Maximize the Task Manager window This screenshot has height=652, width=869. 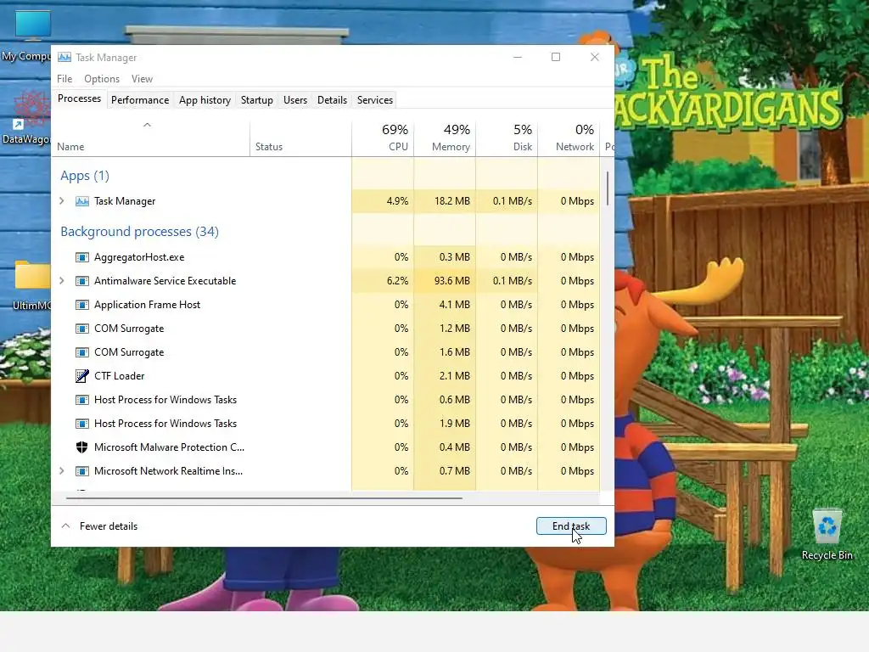pyautogui.click(x=556, y=57)
